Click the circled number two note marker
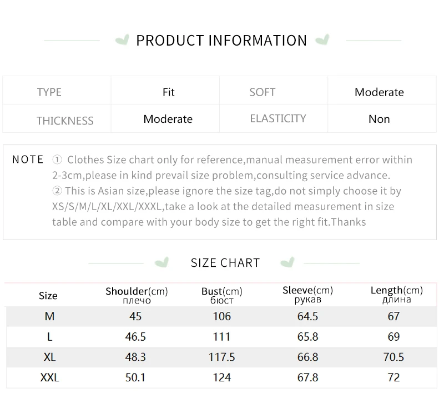Viewport: 444px width, 398px height. [x=57, y=191]
